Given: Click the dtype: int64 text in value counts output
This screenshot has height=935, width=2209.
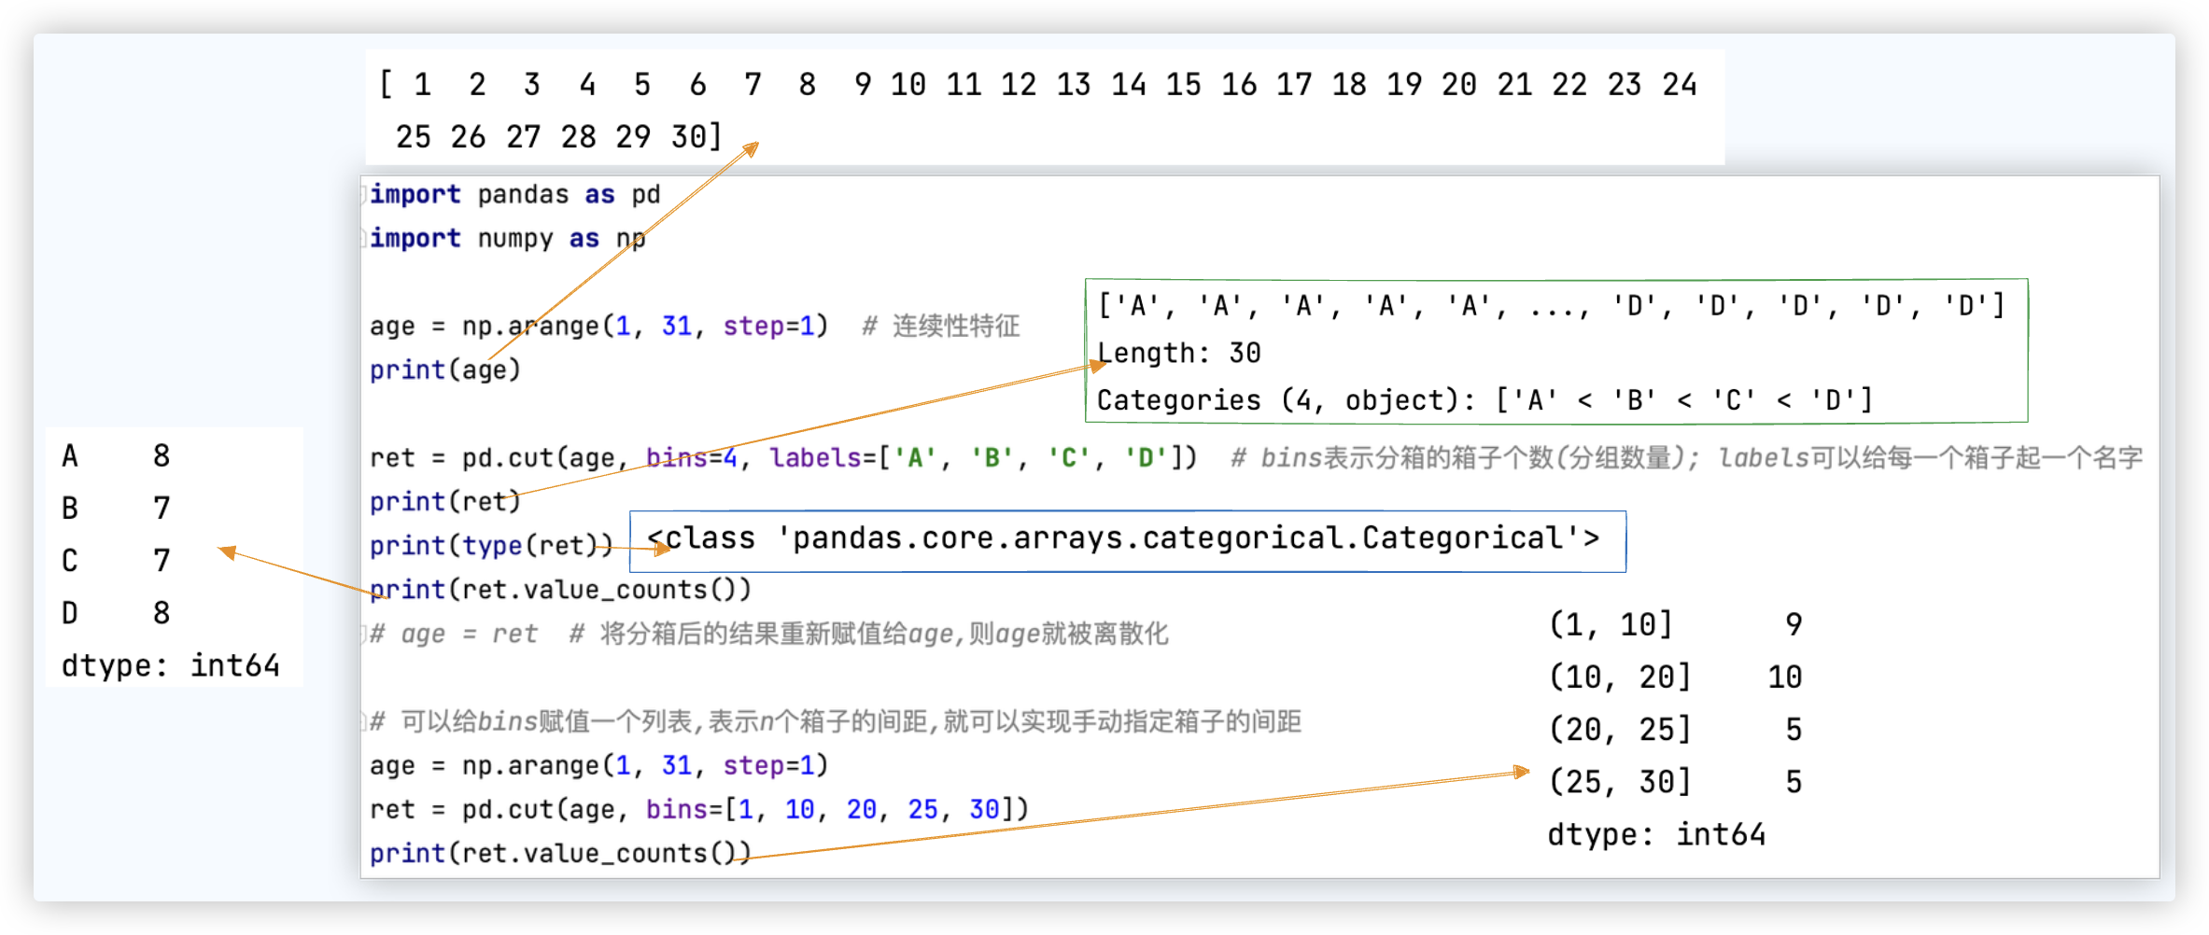Looking at the screenshot, I should tap(1657, 834).
